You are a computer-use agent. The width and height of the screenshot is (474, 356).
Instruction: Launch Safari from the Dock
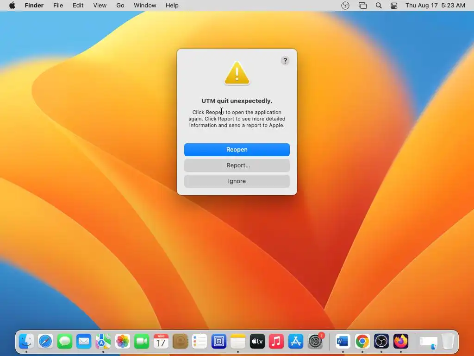45,342
